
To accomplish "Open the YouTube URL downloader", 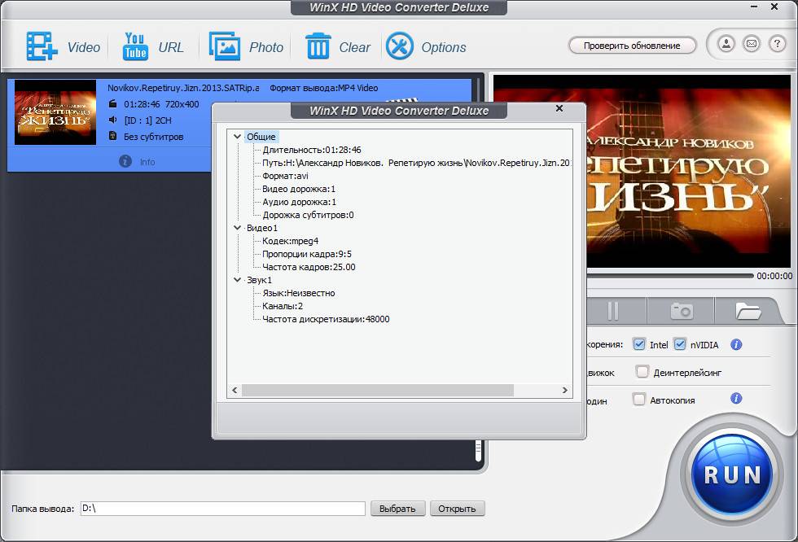I will 153,46.
